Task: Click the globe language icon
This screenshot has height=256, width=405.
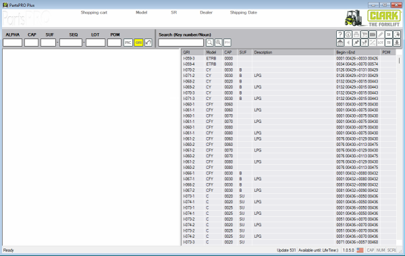Action: click(x=397, y=34)
